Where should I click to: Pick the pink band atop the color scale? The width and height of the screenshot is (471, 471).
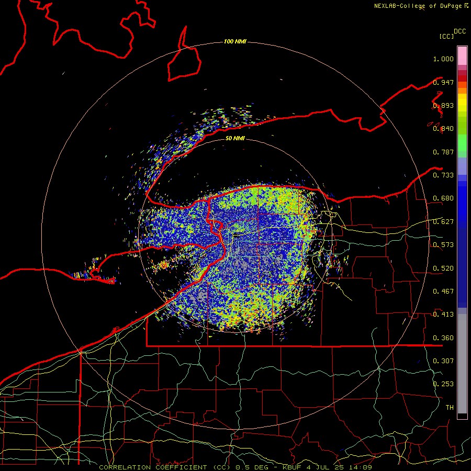tap(462, 56)
